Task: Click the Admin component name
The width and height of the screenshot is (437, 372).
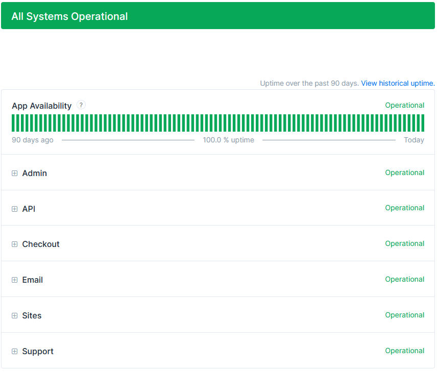Action: click(35, 173)
